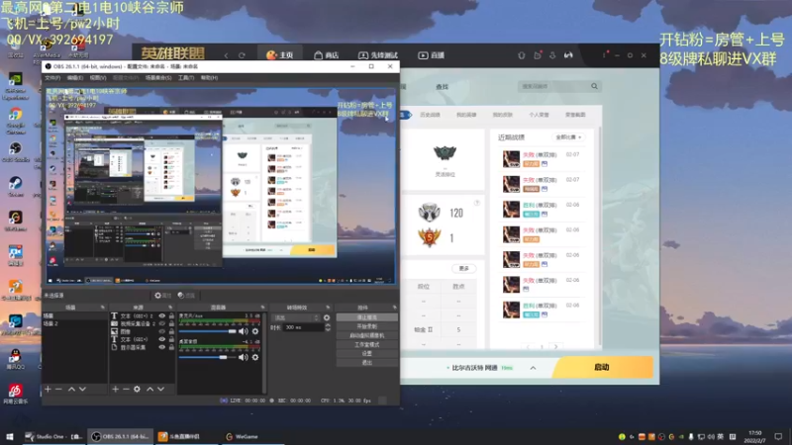The width and height of the screenshot is (792, 445).
Task: Pop out the Scenes dock panel
Action: click(x=103, y=308)
